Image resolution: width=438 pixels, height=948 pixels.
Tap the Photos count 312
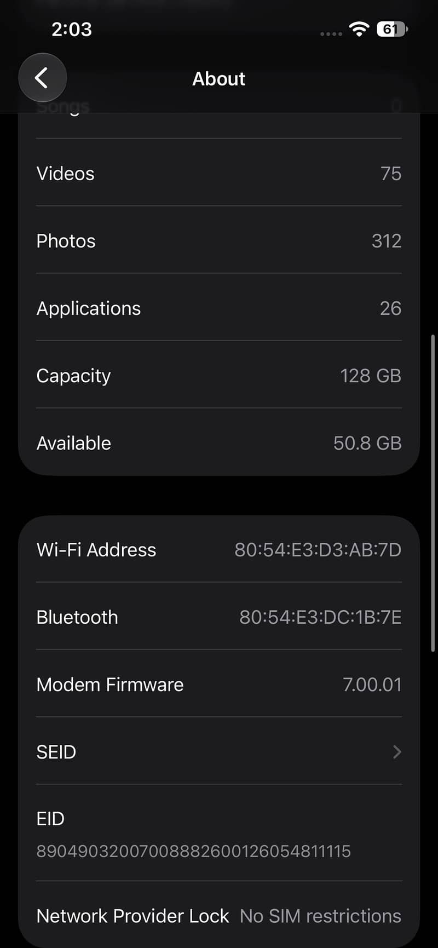[387, 241]
